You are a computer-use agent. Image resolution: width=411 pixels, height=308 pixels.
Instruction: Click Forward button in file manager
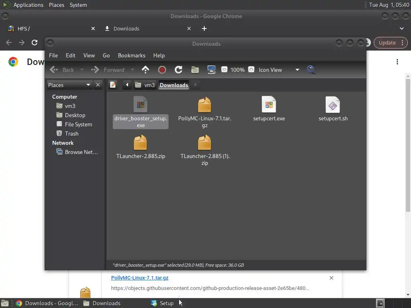pos(108,70)
